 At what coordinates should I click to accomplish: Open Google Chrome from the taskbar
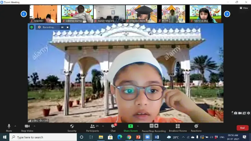pos(129,137)
